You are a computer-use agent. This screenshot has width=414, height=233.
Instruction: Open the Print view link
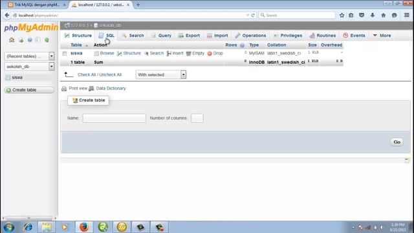78,89
